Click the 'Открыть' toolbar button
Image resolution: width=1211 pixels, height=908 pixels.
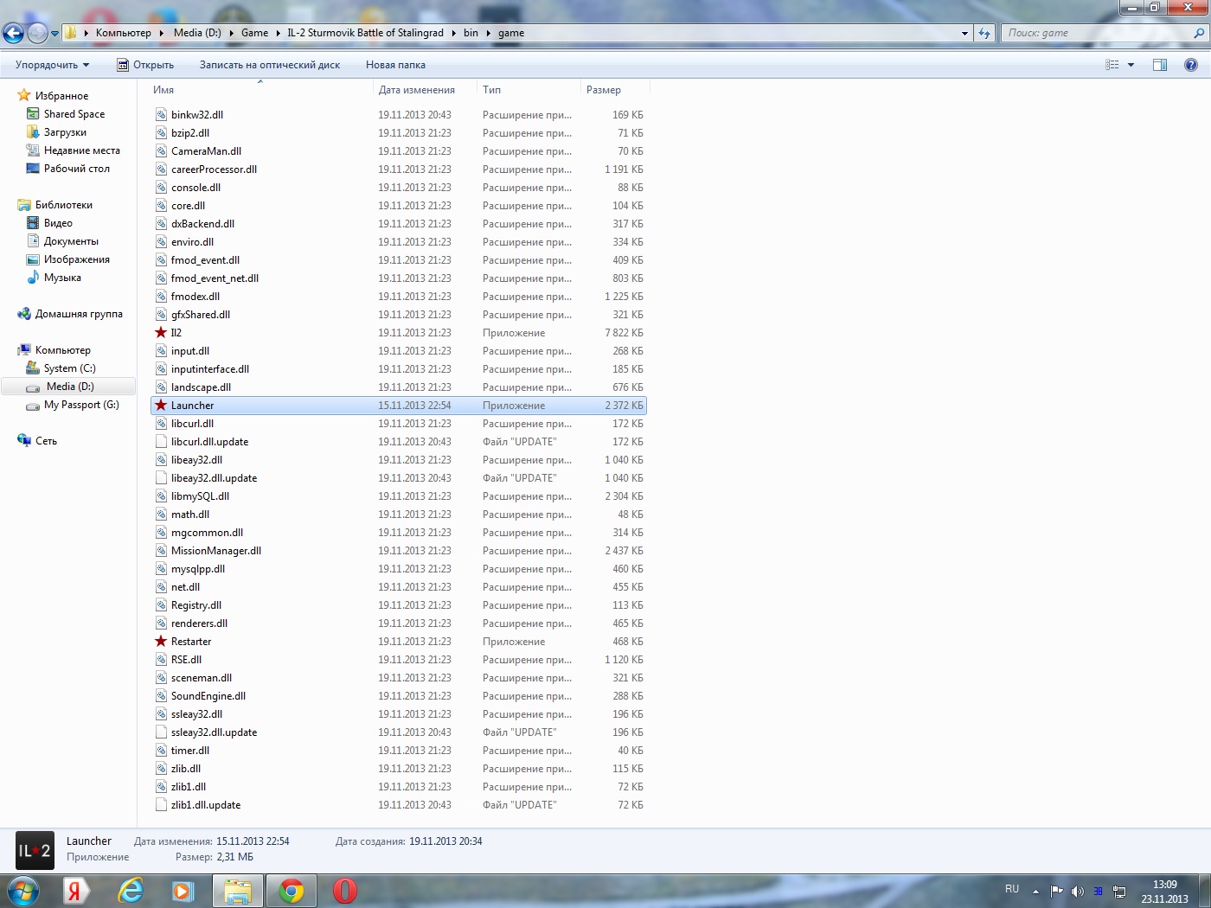click(145, 65)
